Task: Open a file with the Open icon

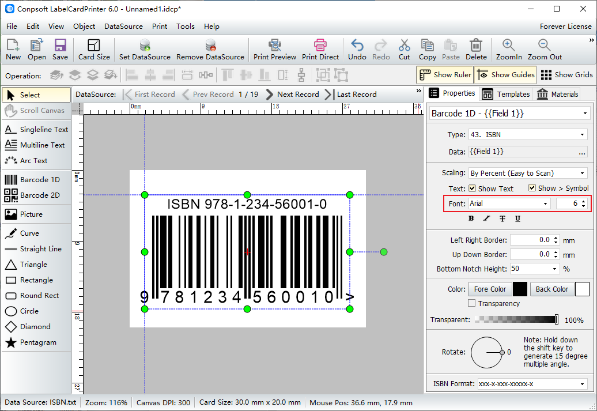Action: [x=36, y=49]
